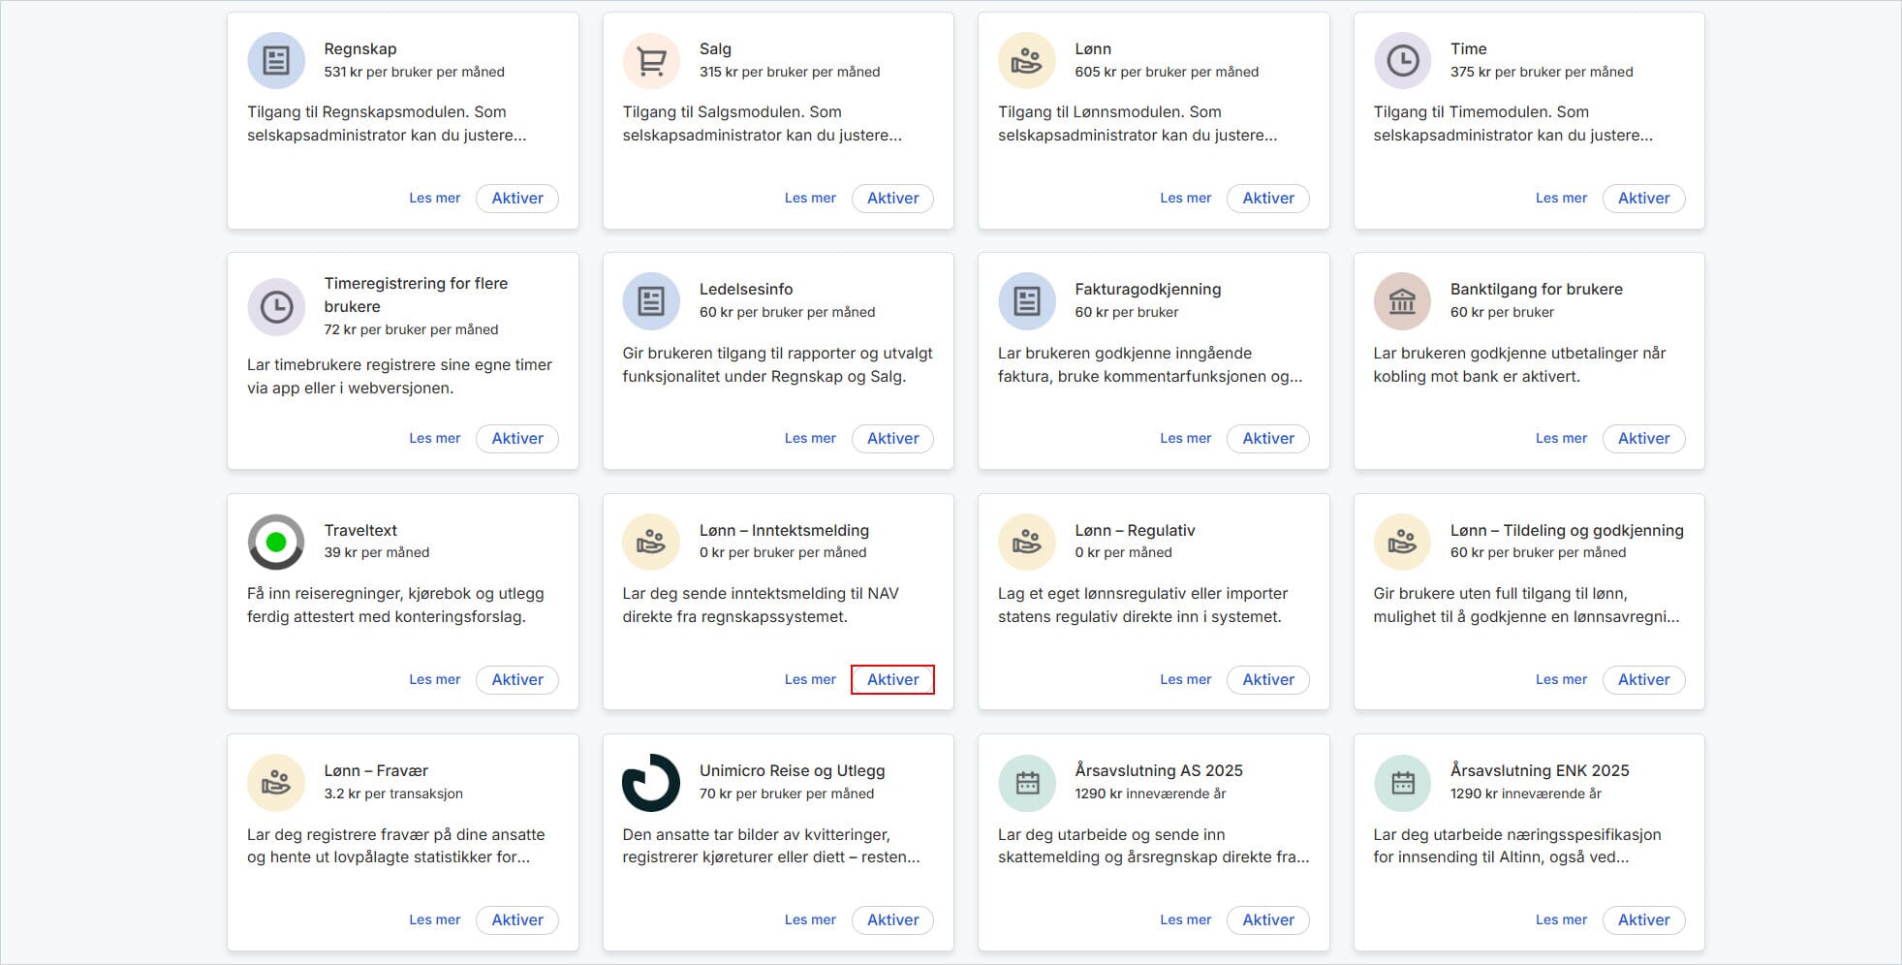Click the Unimicro Reise og Utlegg title
Viewport: 1902px width, 965px height.
(792, 770)
